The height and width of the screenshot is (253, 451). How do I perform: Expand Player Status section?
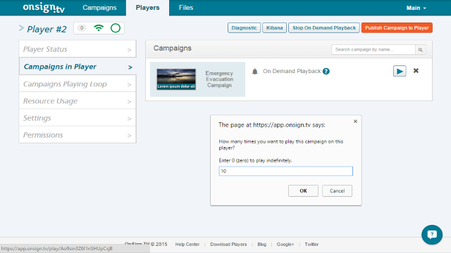78,49
